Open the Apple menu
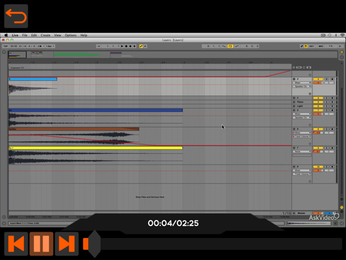The image size is (346, 260). pos(6,35)
